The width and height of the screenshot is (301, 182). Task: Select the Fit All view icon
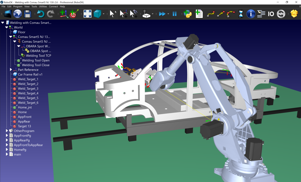87,14
